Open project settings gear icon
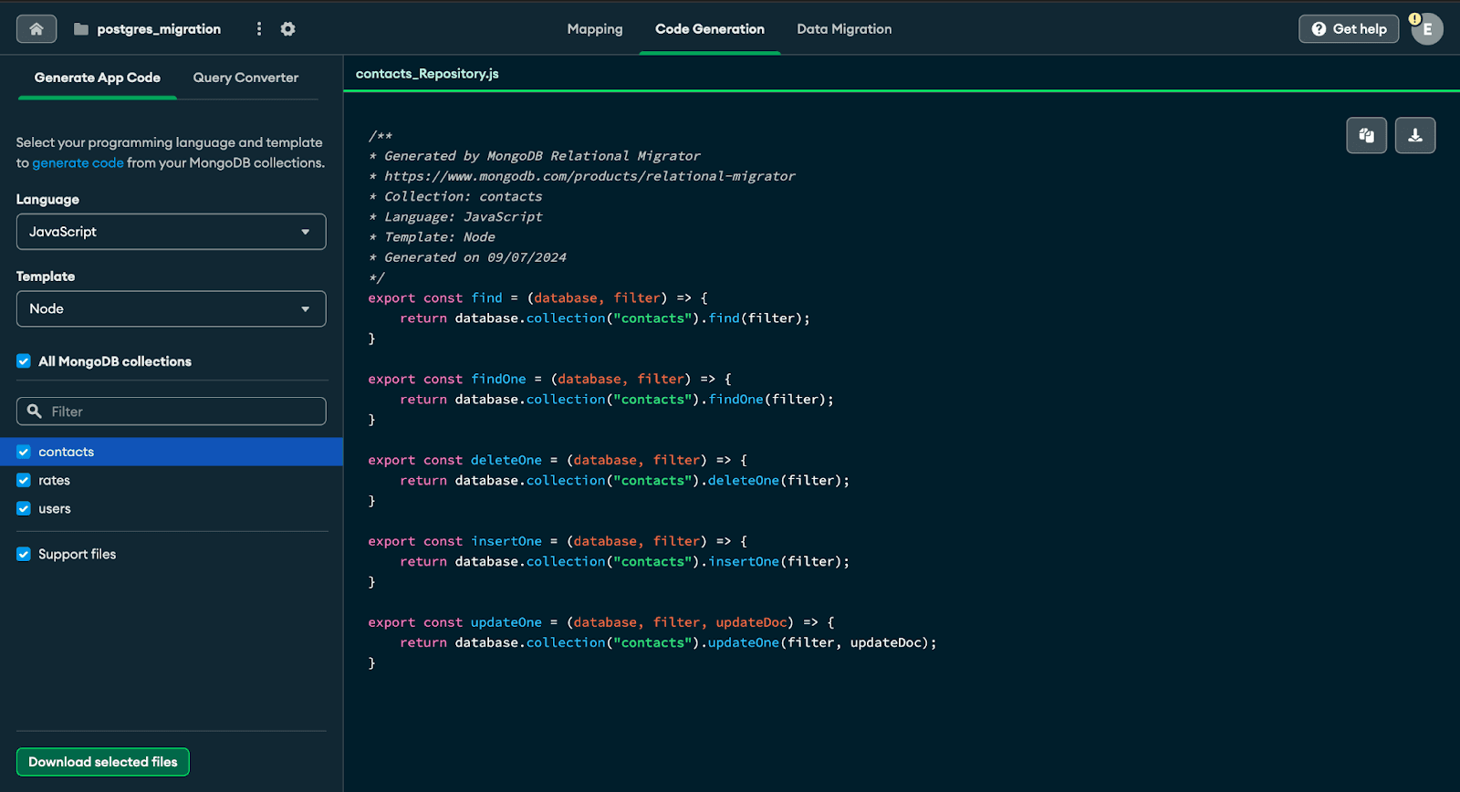 (x=288, y=29)
